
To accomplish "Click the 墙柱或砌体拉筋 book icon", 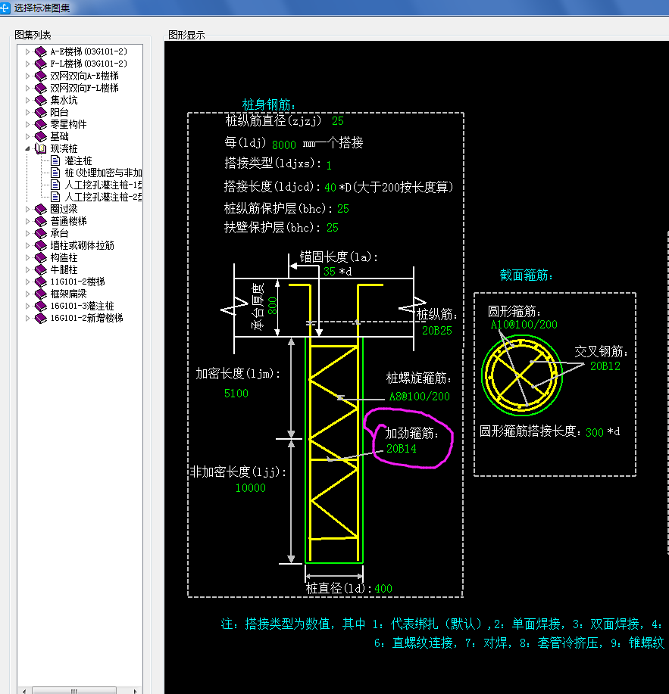I will (x=41, y=245).
